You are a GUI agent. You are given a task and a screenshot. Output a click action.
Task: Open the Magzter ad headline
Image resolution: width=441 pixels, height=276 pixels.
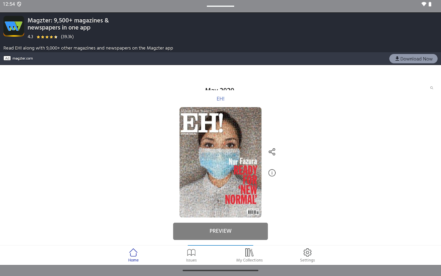click(68, 24)
